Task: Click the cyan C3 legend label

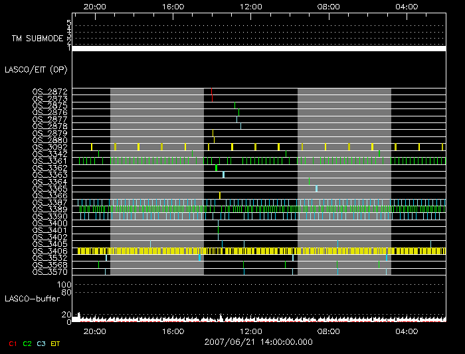Action: [42, 343]
